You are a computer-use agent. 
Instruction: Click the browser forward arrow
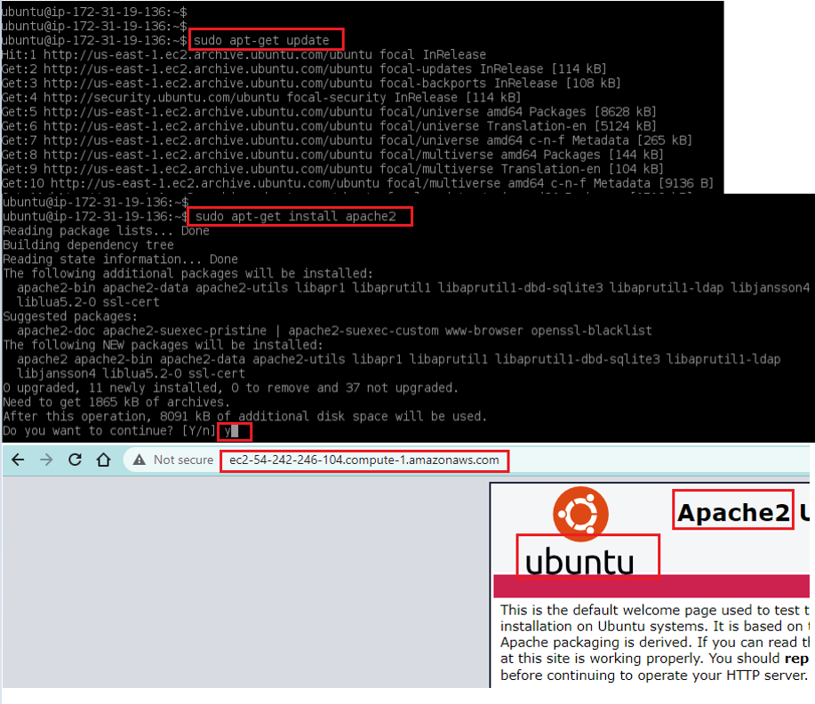[46, 460]
